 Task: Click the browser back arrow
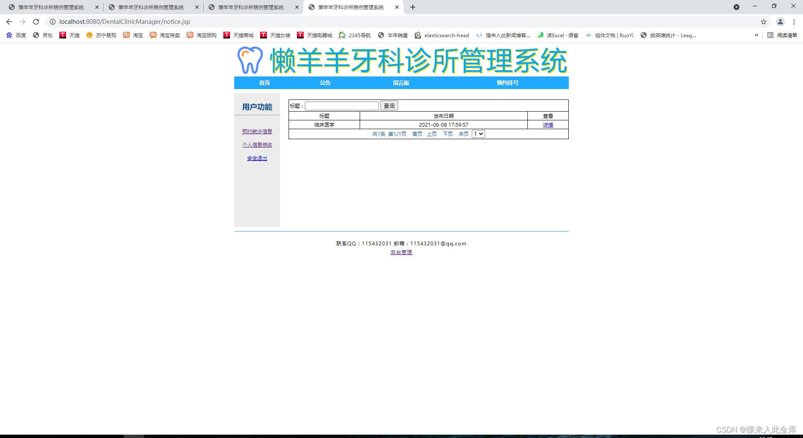[x=9, y=22]
